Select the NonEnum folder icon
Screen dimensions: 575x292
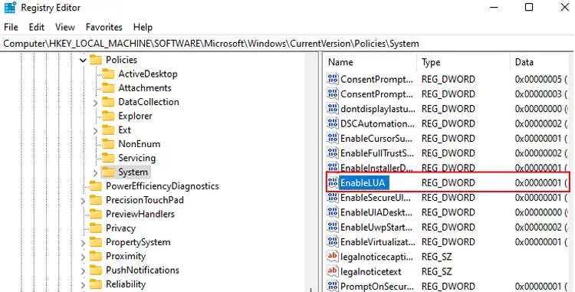[x=108, y=144]
